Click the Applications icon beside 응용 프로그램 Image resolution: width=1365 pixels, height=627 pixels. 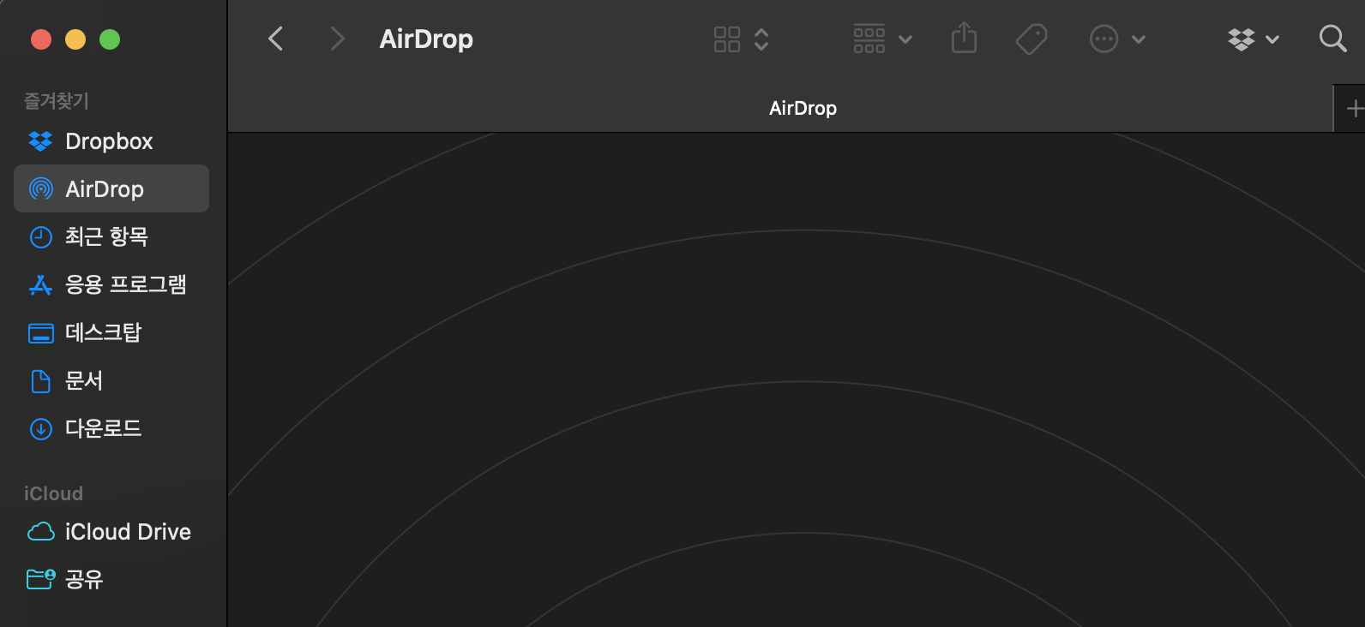(x=40, y=284)
